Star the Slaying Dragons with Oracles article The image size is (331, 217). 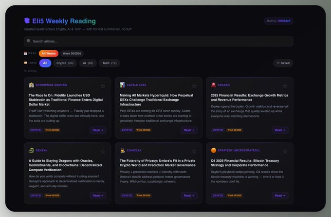(x=103, y=152)
